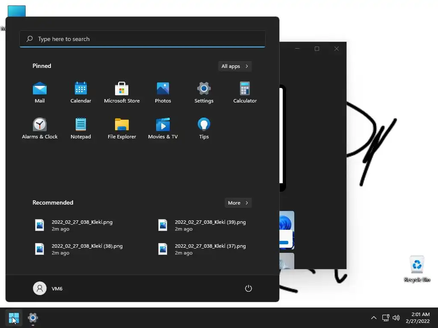Click Settings gear on taskbar
438x328 pixels.
point(33,318)
